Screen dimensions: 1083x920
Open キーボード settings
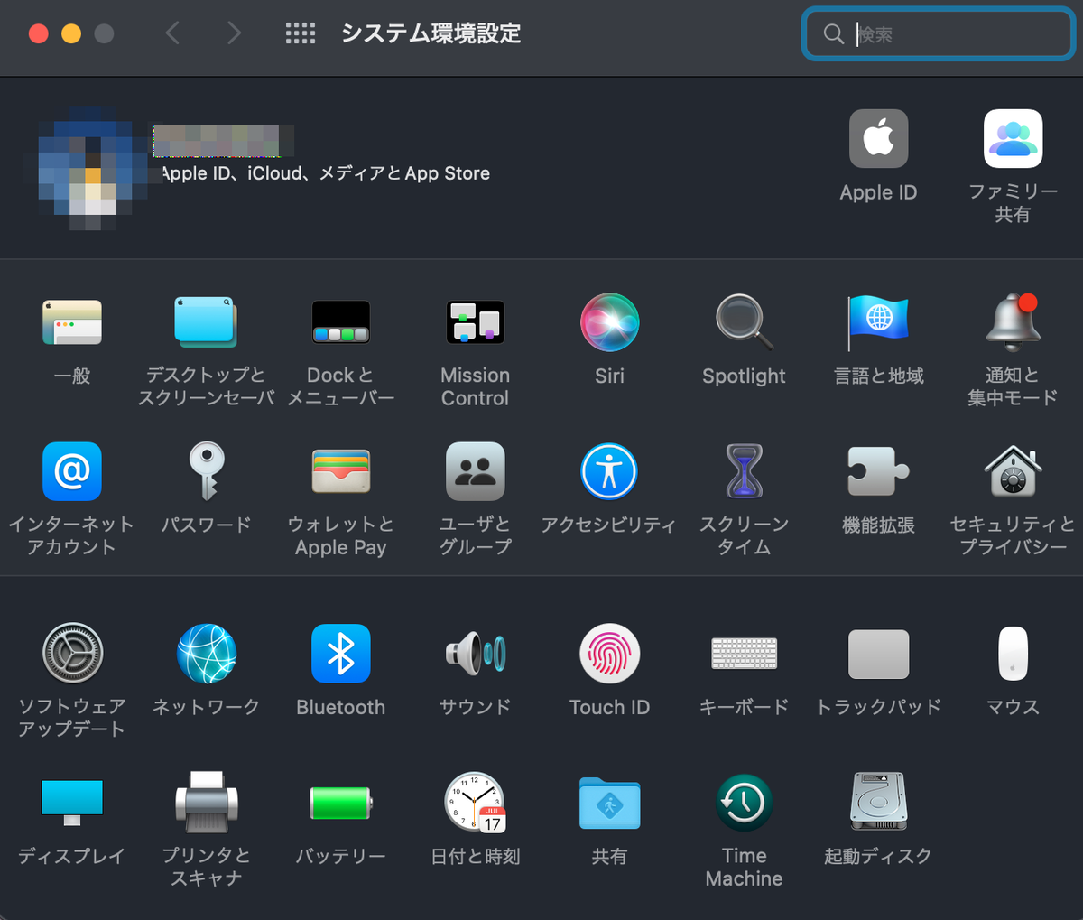[744, 653]
